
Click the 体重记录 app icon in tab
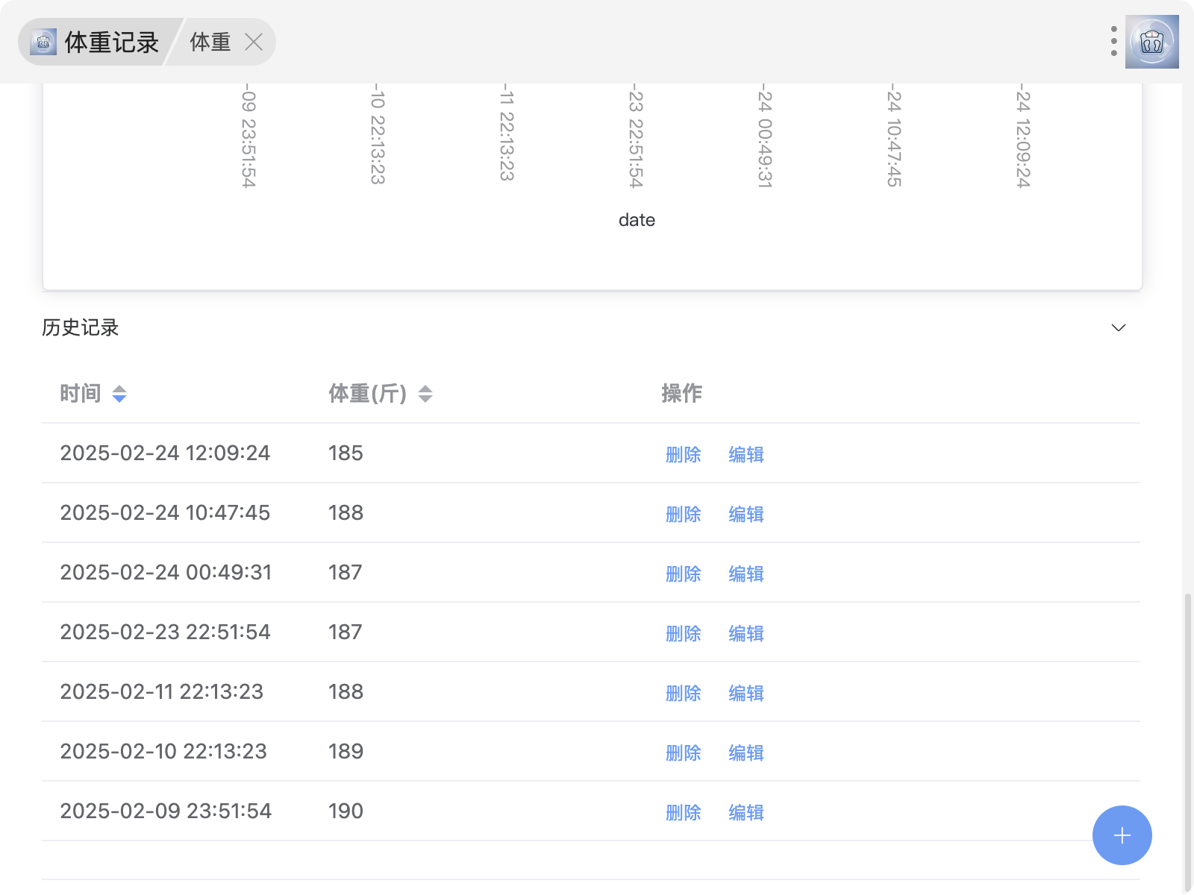[43, 43]
